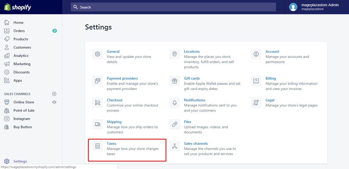
Task: Click the Customers person icon
Action: point(7,47)
